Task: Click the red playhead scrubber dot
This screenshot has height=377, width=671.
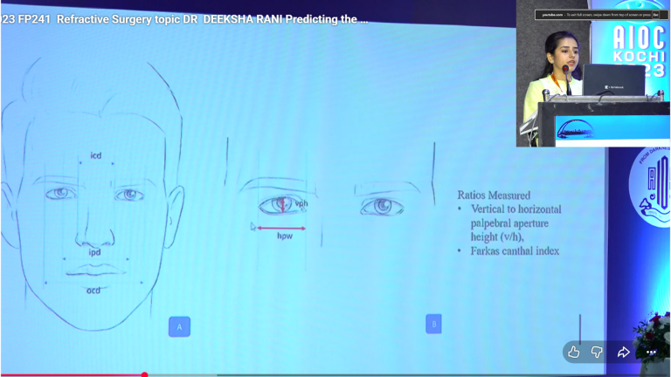Action: click(x=145, y=375)
